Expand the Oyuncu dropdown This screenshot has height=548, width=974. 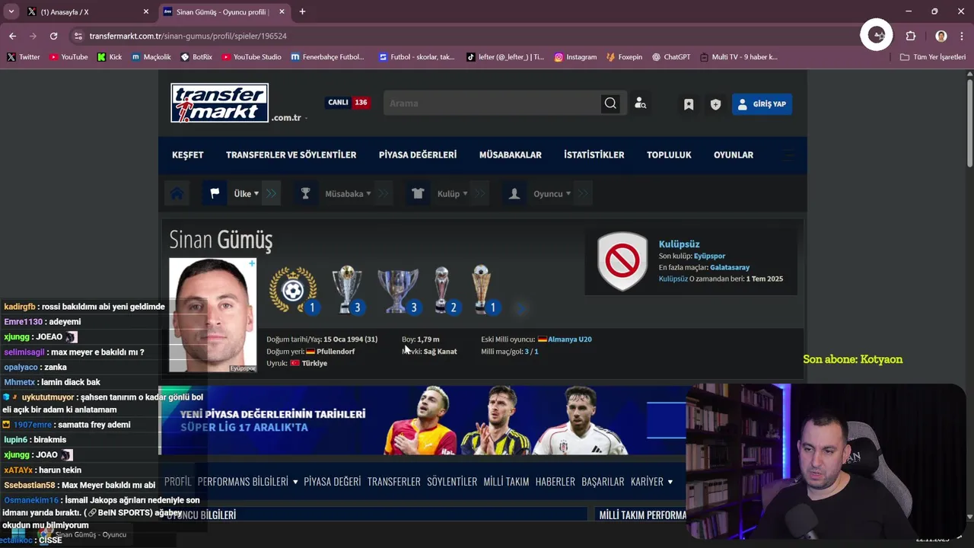[x=552, y=193]
